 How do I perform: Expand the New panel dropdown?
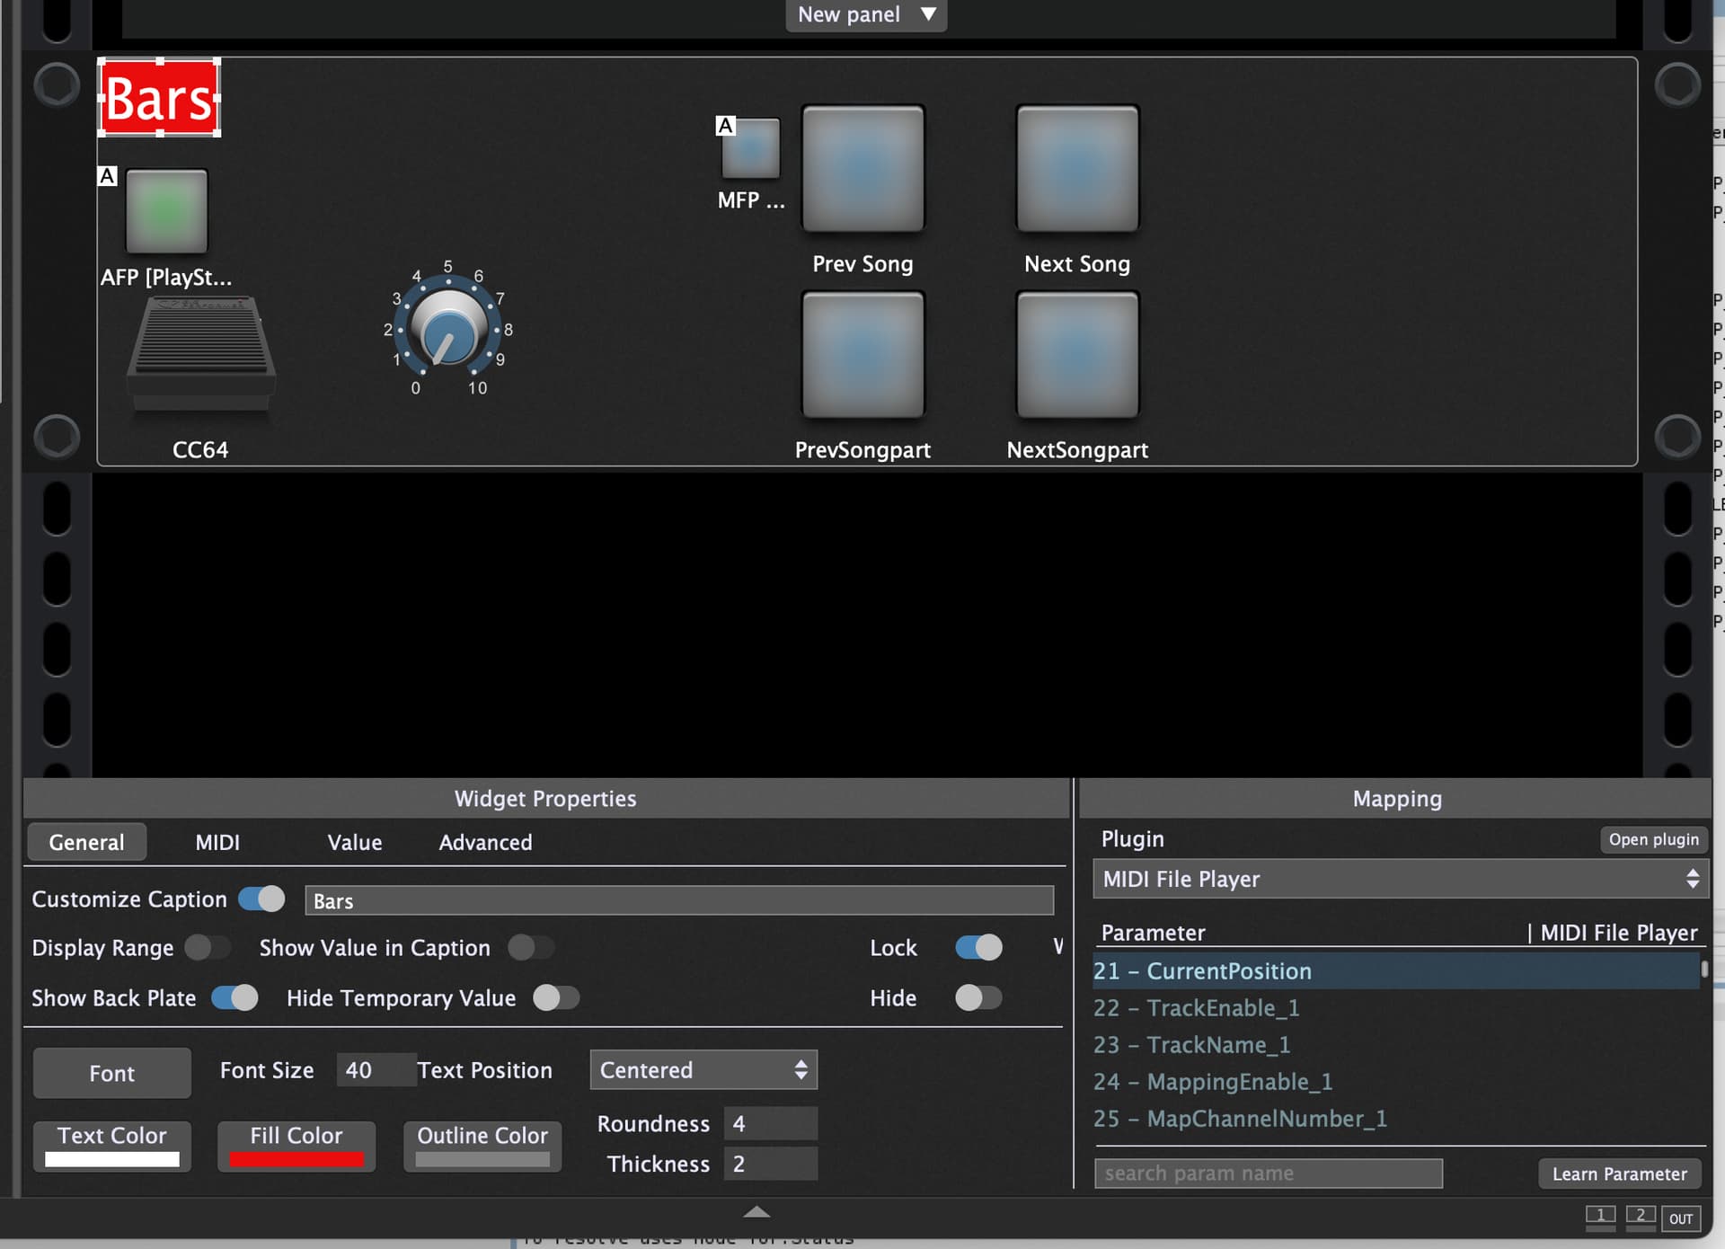(866, 14)
